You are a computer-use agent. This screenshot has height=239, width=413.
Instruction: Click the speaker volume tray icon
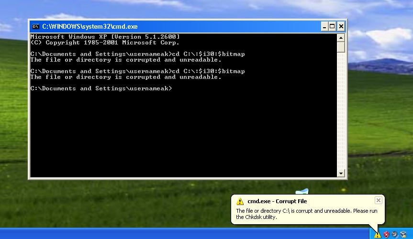pos(394,234)
